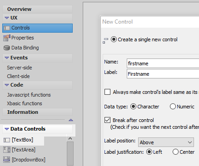Open Javascript functions
199x166 pixels.
(x=29, y=95)
